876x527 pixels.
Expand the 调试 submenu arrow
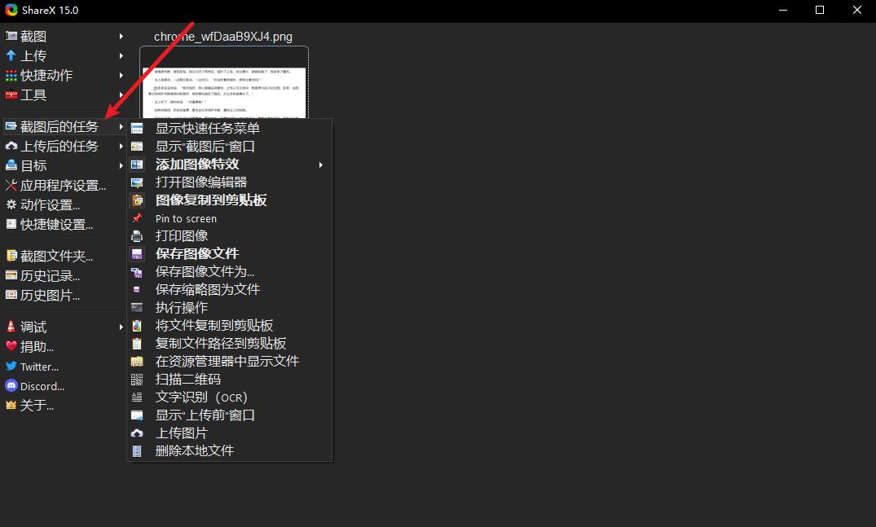[121, 327]
